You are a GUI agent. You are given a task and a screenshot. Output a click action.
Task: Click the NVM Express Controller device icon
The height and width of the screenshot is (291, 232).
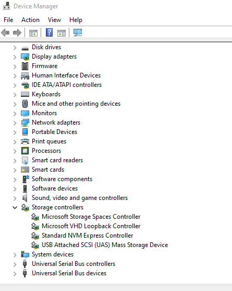[35, 236]
